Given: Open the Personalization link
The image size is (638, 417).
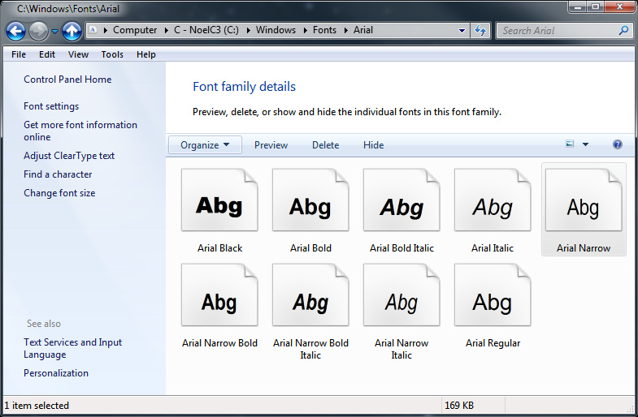Looking at the screenshot, I should [56, 372].
